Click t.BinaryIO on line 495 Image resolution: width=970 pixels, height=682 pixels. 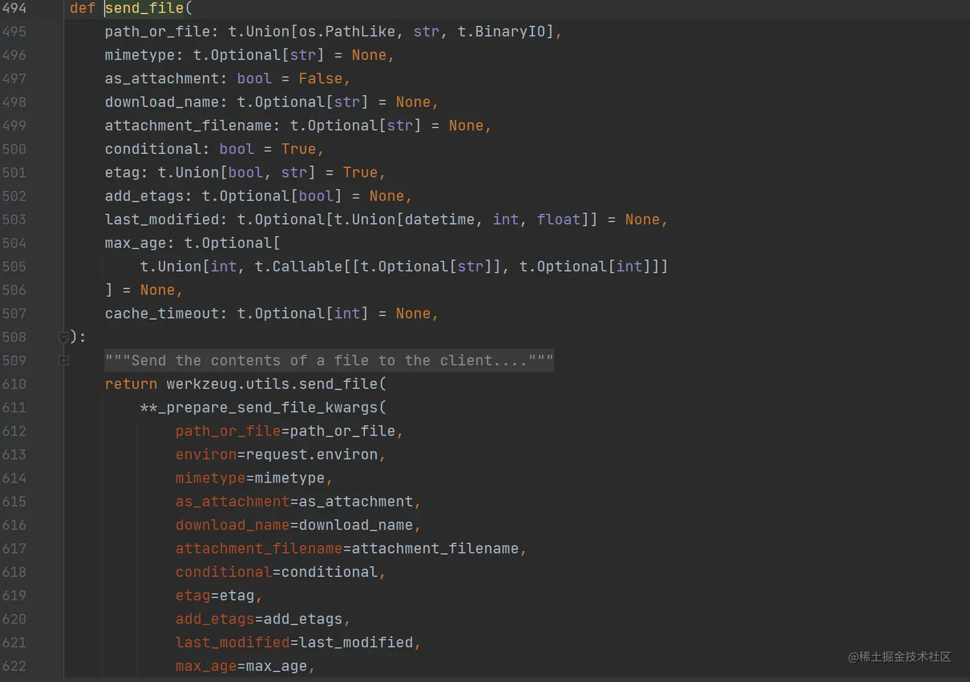click(x=501, y=31)
